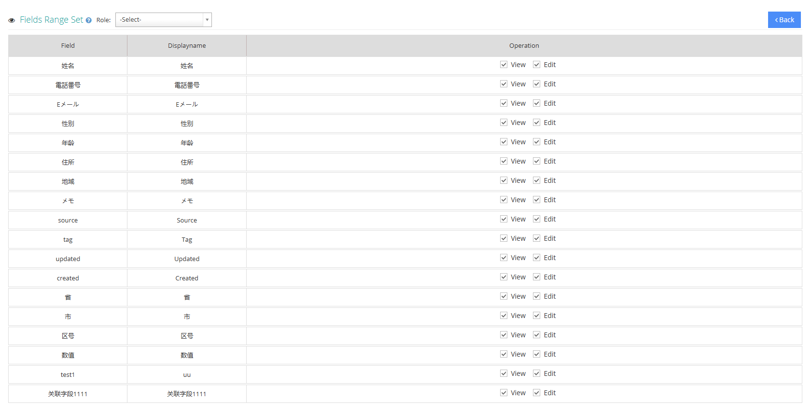Viewport: 812px width, 415px height.
Task: Uncheck View for 市 field
Action: tap(504, 316)
